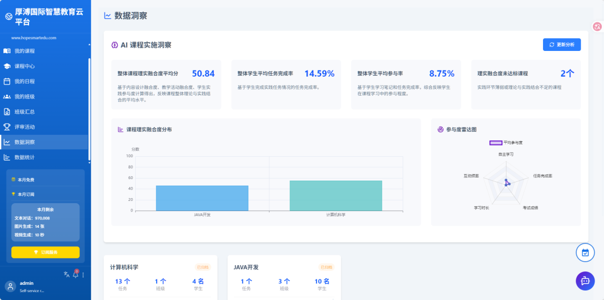The width and height of the screenshot is (604, 300).
Task: Click the 2个 substandard courses value
Action: (x=568, y=74)
